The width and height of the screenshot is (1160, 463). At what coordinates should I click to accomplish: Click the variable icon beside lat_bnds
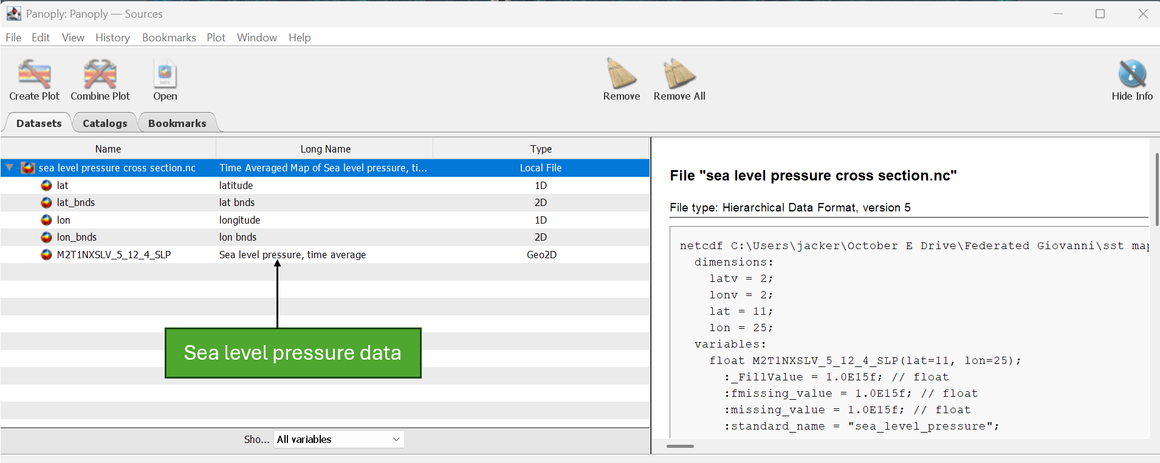pyautogui.click(x=46, y=202)
